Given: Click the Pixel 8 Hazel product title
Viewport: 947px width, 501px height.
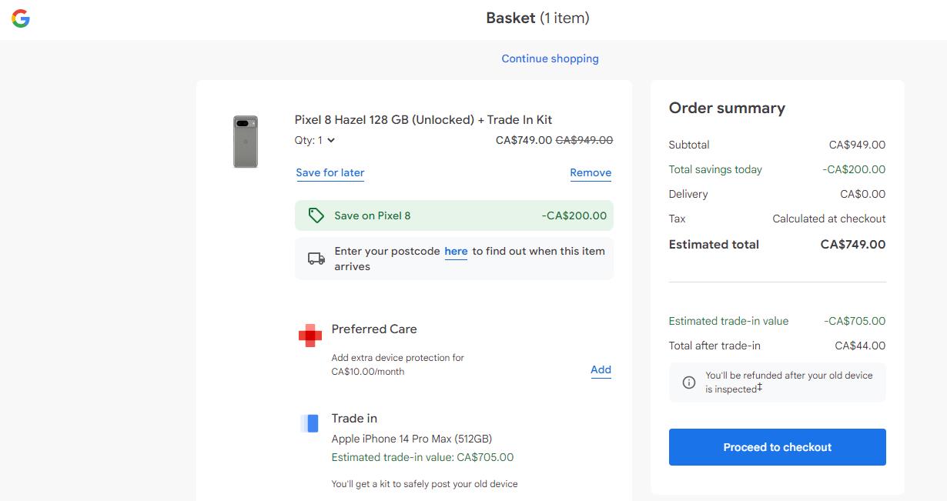Looking at the screenshot, I should click(x=423, y=119).
